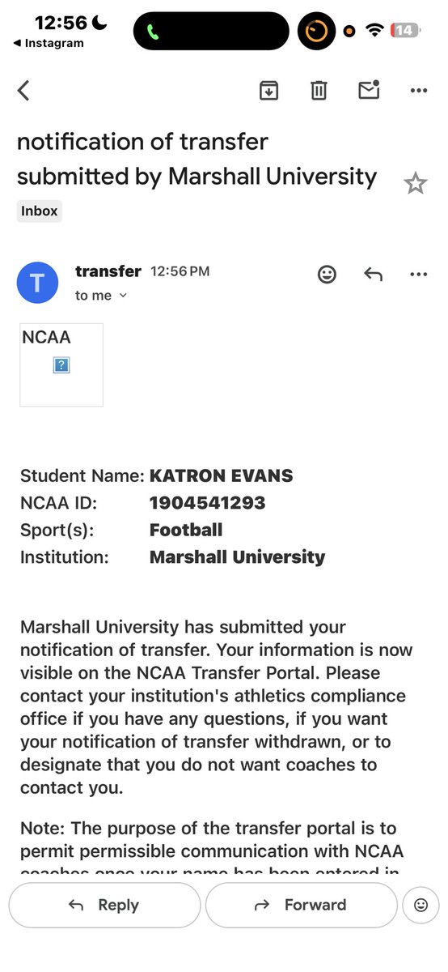448x972 pixels.
Task: Tap the Forward button at the bottom
Action: click(x=302, y=905)
